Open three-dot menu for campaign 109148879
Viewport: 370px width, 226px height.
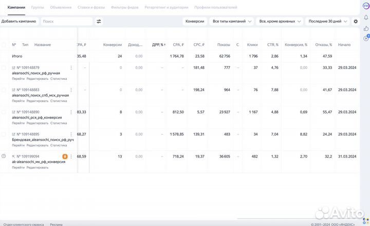(x=71, y=68)
